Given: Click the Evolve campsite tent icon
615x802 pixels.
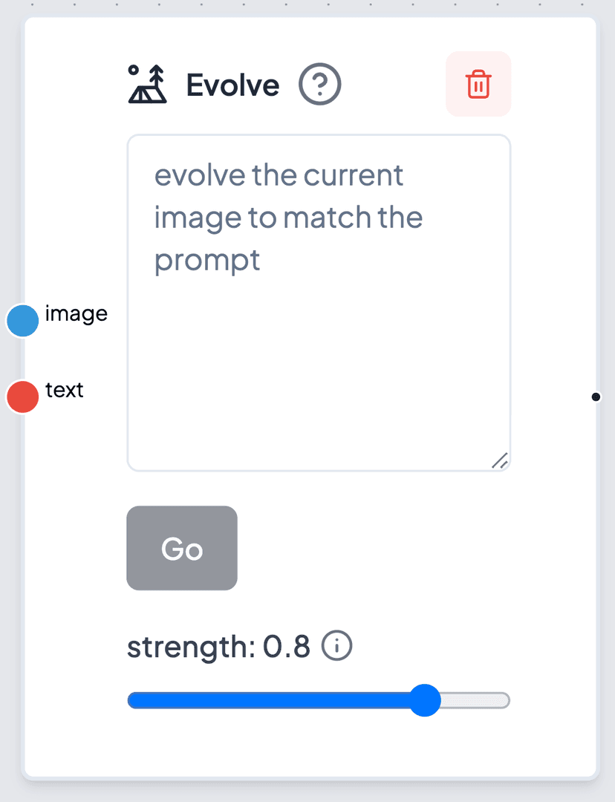Looking at the screenshot, I should point(147,85).
